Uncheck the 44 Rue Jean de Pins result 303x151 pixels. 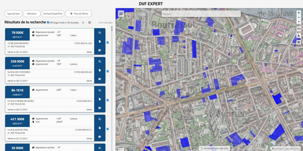pos(108,129)
